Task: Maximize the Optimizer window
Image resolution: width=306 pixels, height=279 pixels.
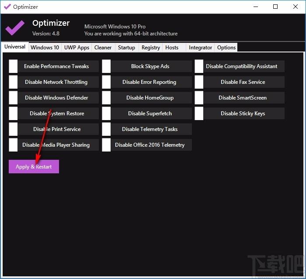Action: coord(275,7)
